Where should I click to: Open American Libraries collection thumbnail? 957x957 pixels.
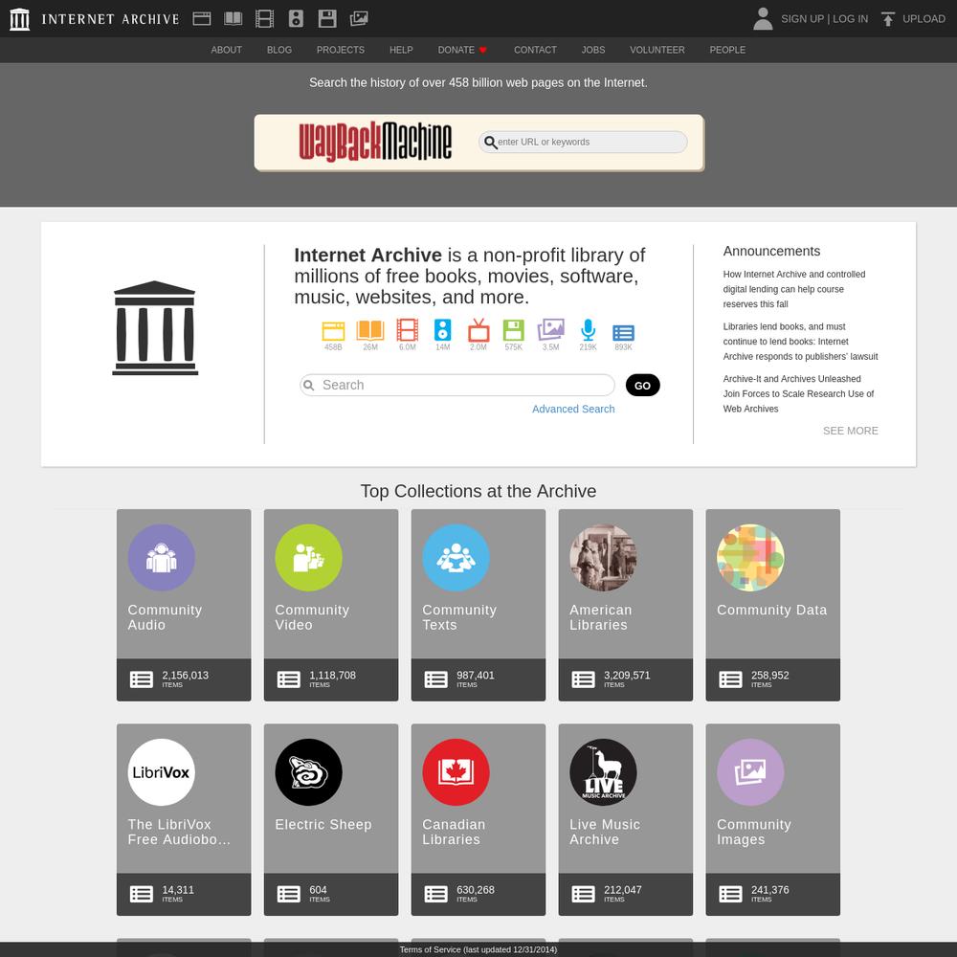tap(603, 557)
